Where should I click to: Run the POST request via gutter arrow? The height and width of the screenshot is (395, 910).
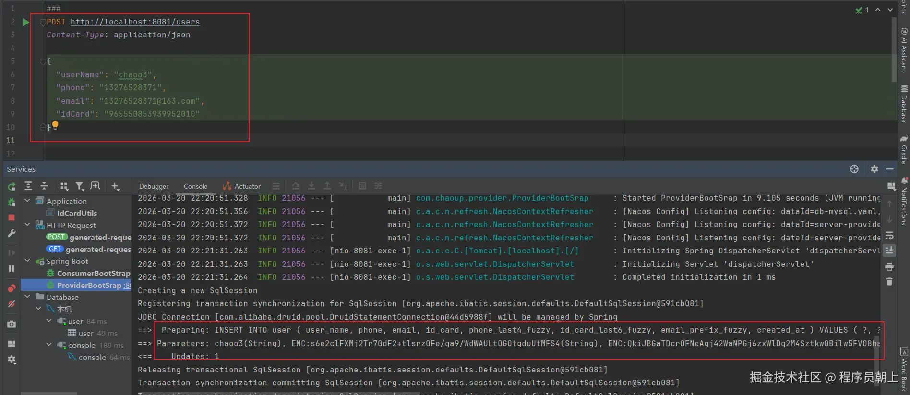click(x=26, y=22)
